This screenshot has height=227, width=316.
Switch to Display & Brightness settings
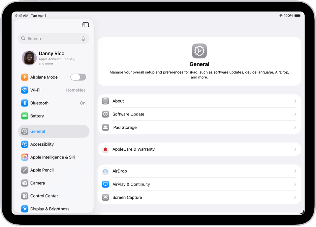click(x=50, y=209)
